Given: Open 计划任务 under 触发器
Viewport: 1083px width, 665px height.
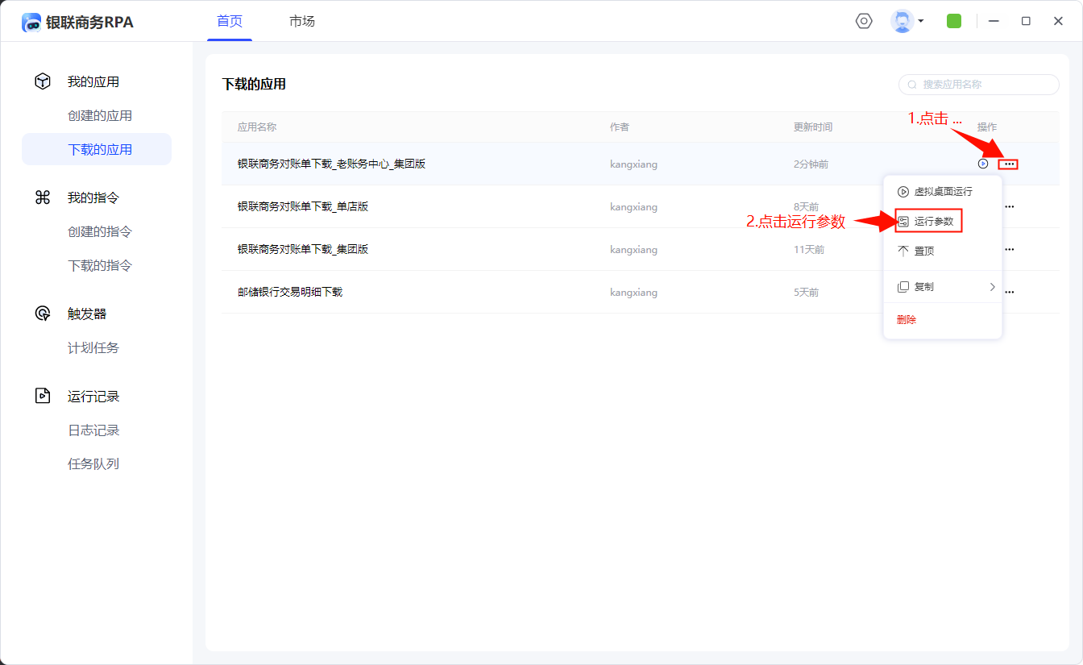Looking at the screenshot, I should (93, 347).
